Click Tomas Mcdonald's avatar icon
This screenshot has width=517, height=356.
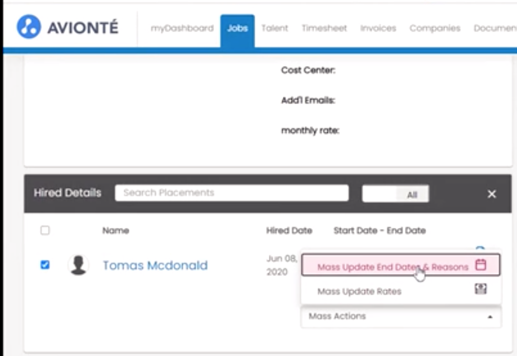(x=78, y=265)
